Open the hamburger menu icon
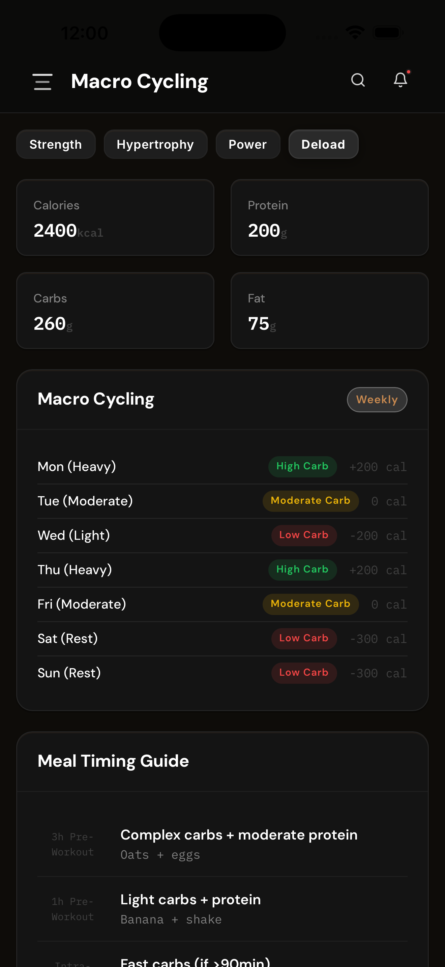This screenshot has width=445, height=967. pyautogui.click(x=42, y=82)
